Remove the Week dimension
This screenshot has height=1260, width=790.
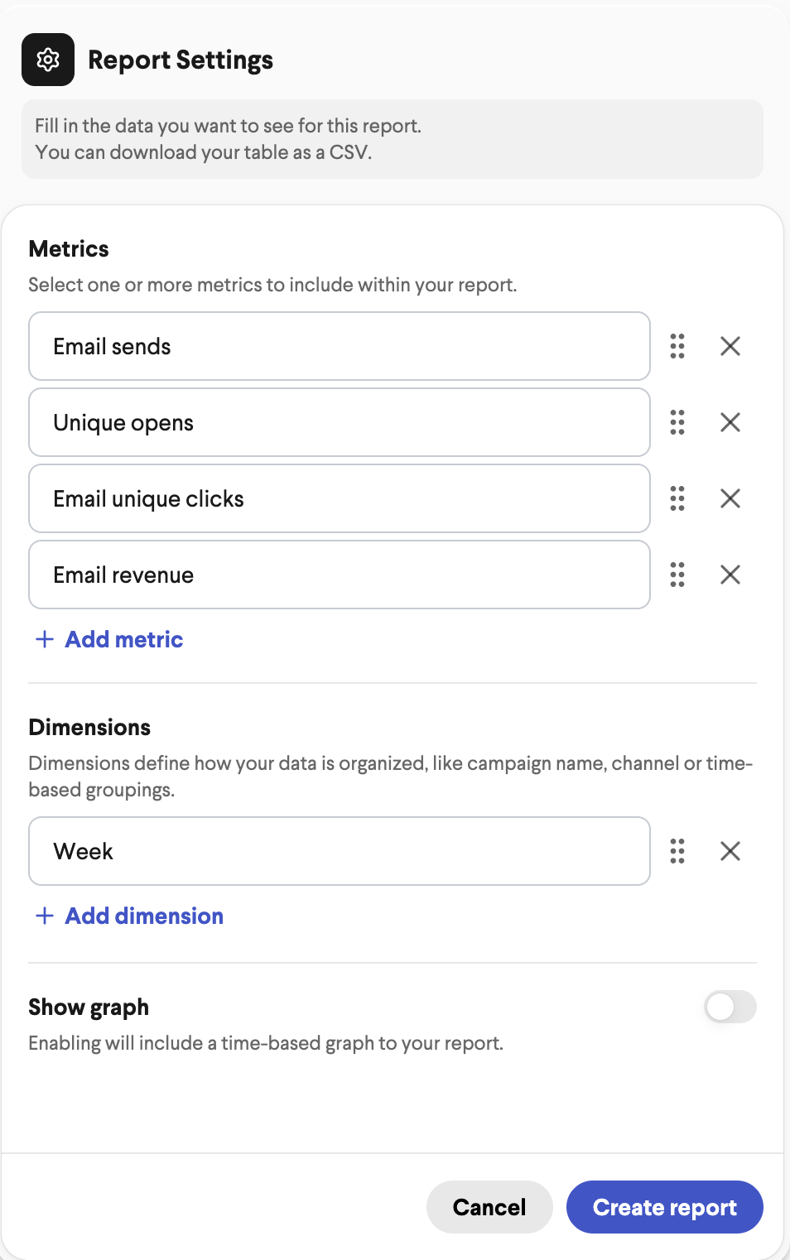pos(730,851)
